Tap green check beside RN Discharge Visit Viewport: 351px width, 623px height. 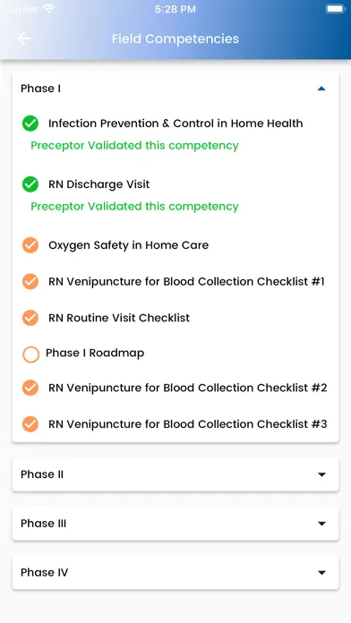[x=30, y=184]
